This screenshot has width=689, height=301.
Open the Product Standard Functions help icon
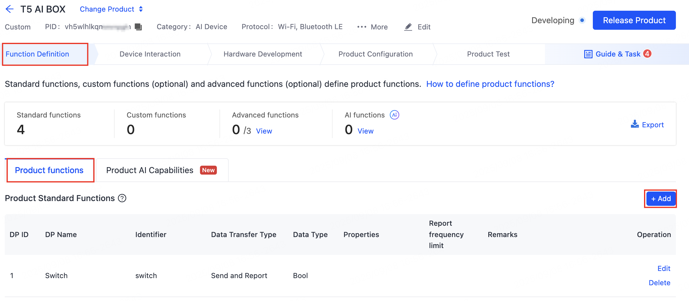click(122, 198)
